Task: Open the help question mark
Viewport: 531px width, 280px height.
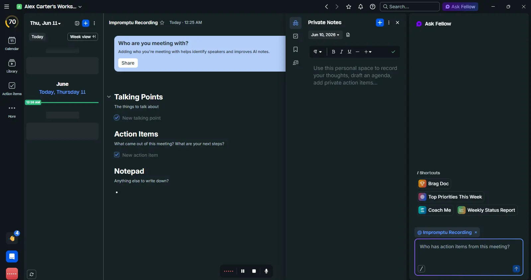Action: click(373, 7)
